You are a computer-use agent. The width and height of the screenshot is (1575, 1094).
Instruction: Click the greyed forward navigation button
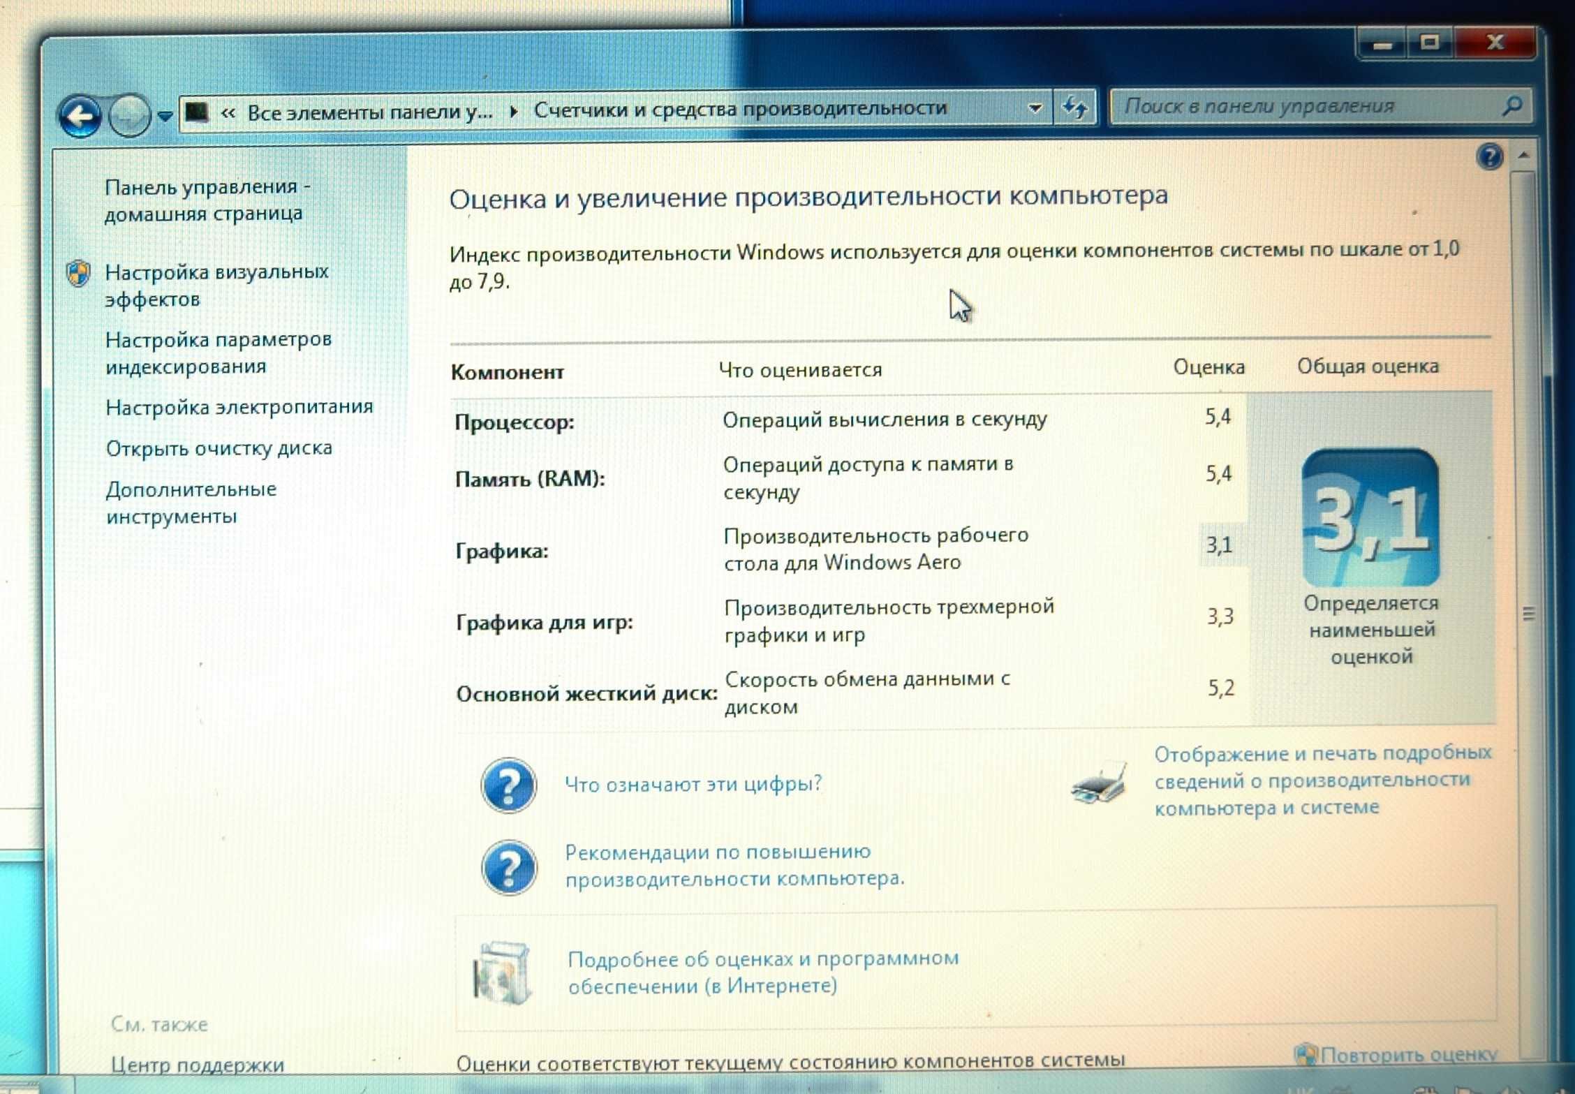129,116
